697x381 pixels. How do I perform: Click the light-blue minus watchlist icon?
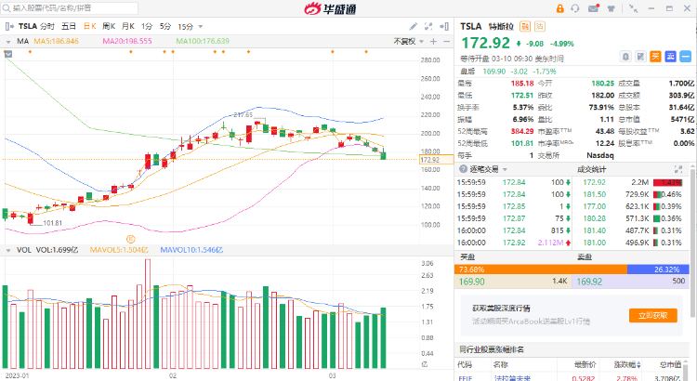tap(686, 57)
